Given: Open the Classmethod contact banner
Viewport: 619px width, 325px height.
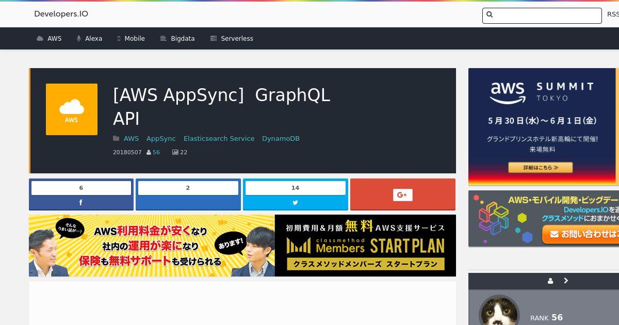Looking at the screenshot, I should [544, 219].
